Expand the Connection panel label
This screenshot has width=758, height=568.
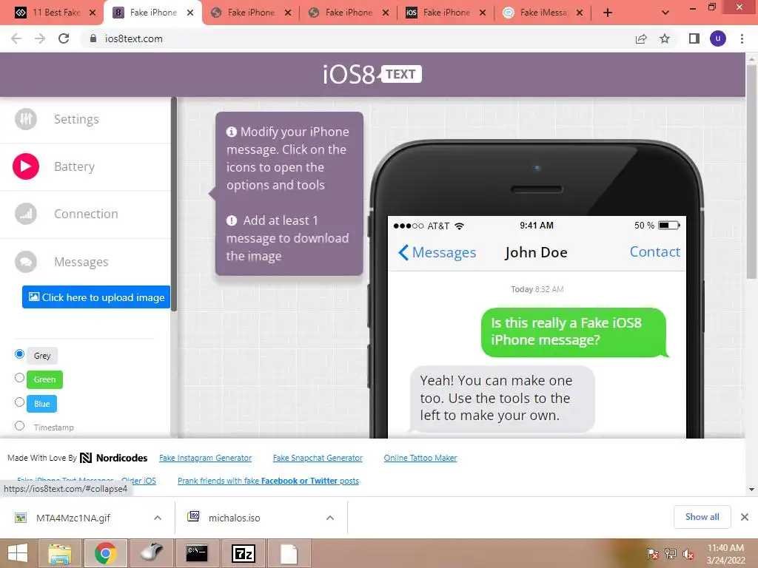[86, 214]
